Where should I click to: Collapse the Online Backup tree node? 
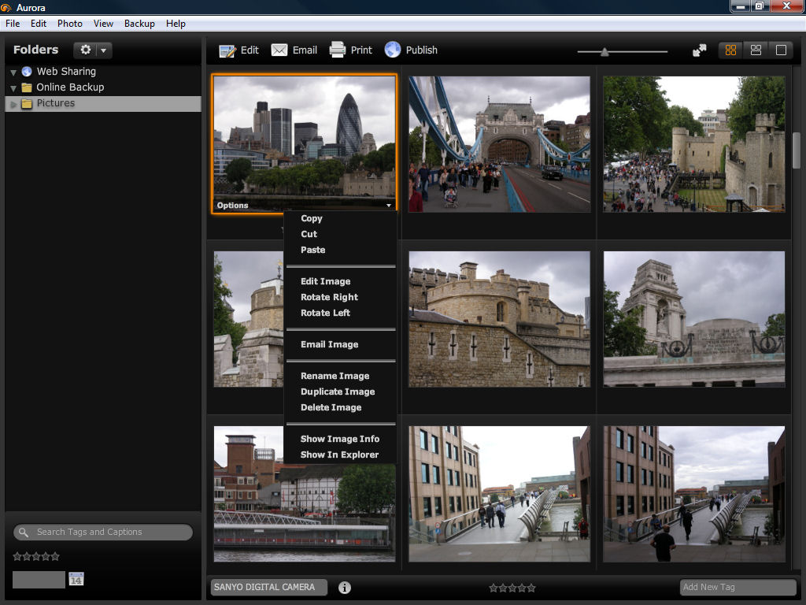(13, 88)
